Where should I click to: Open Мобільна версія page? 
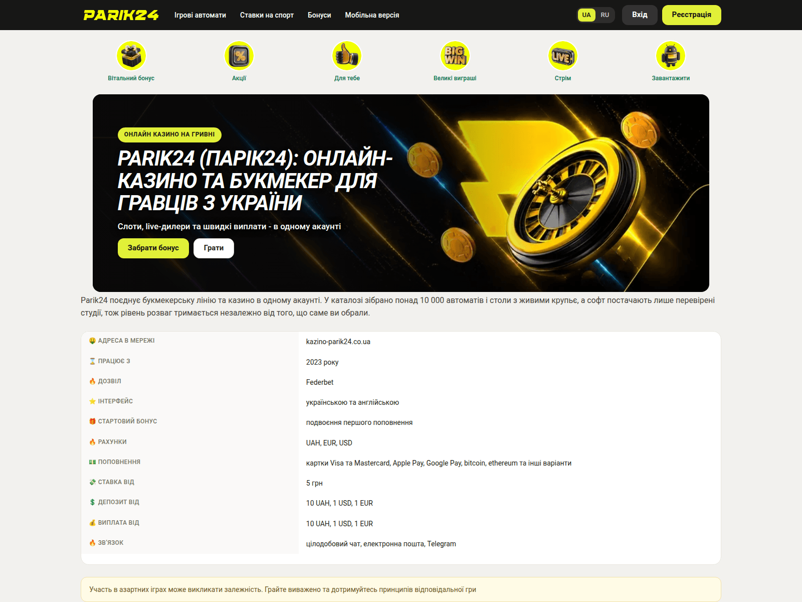[x=372, y=15]
